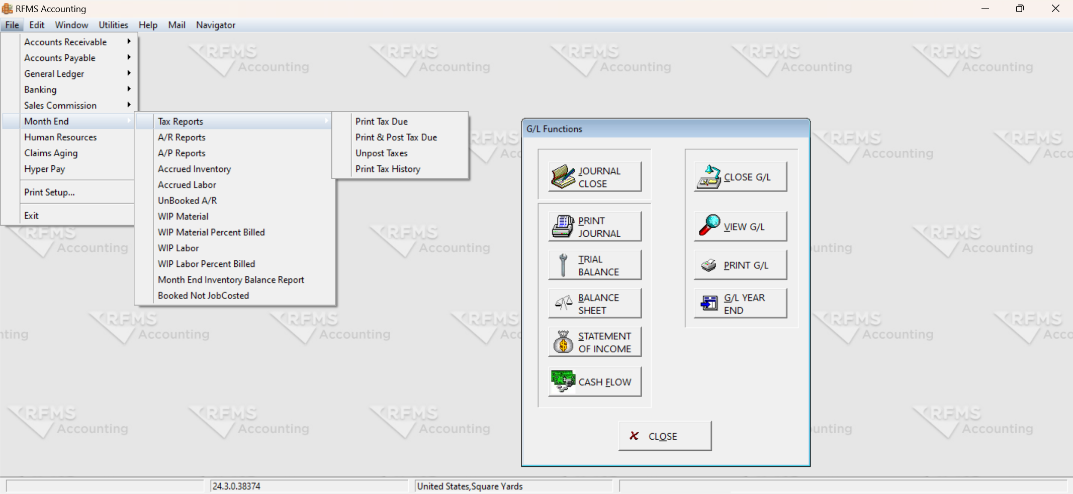Viewport: 1073px width, 494px height.
Task: Select the Cash Flow function icon
Action: 594,381
